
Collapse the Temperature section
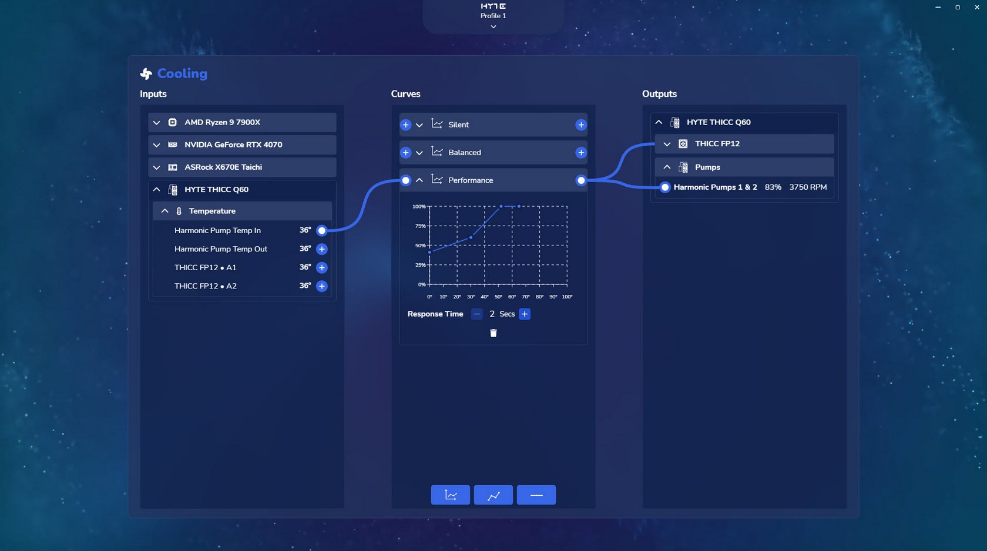pos(165,211)
